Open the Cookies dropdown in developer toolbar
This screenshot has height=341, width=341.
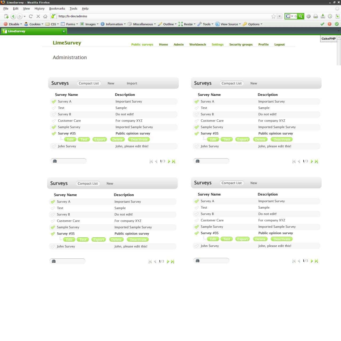pos(34,24)
